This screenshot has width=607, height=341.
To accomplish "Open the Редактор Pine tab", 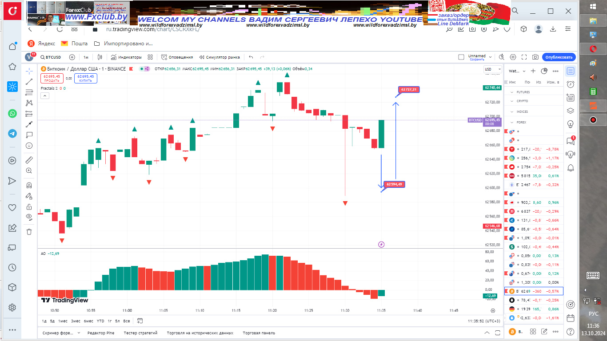I will 101,333.
